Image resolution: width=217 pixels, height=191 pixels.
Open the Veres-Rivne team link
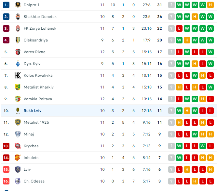click(34, 52)
